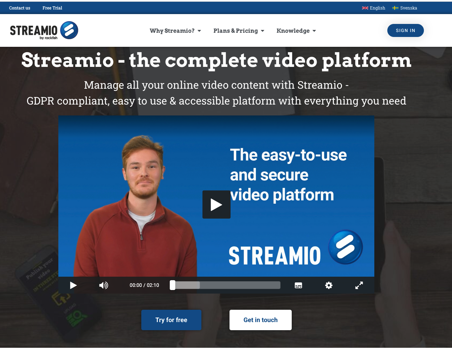Click the video time display 00:00 / 02:10

click(x=144, y=285)
